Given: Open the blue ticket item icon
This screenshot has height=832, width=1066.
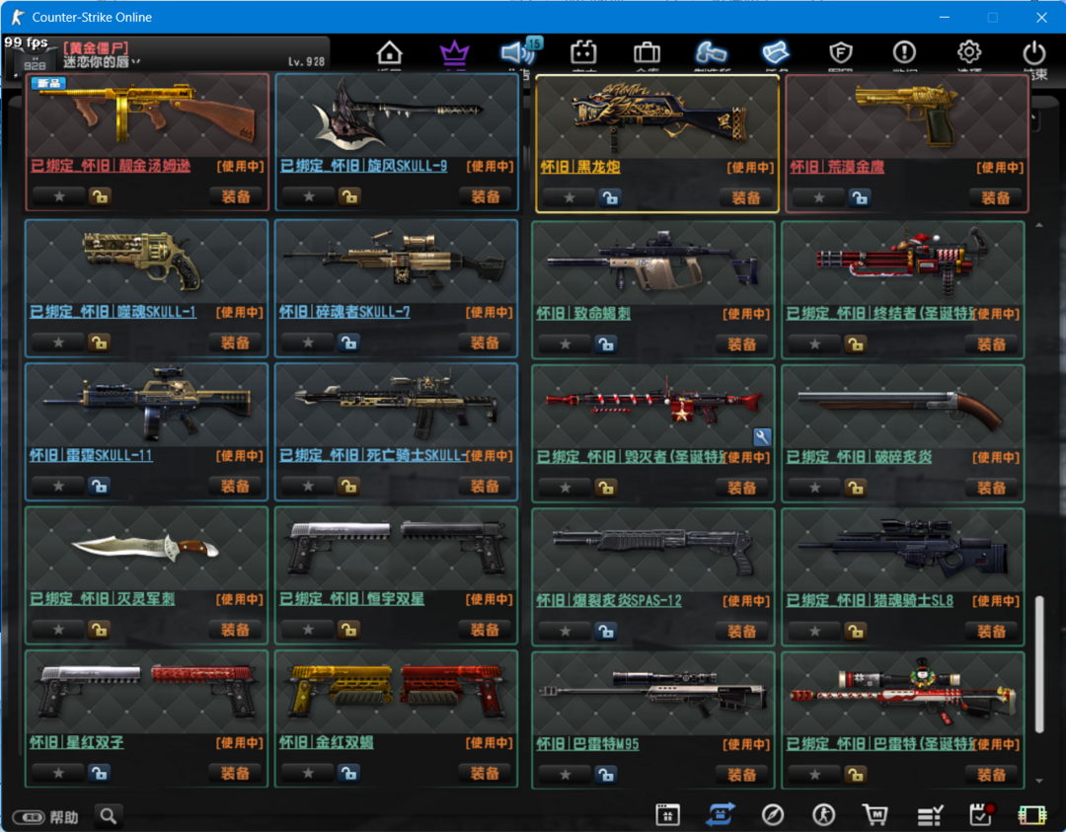Looking at the screenshot, I should 775,52.
